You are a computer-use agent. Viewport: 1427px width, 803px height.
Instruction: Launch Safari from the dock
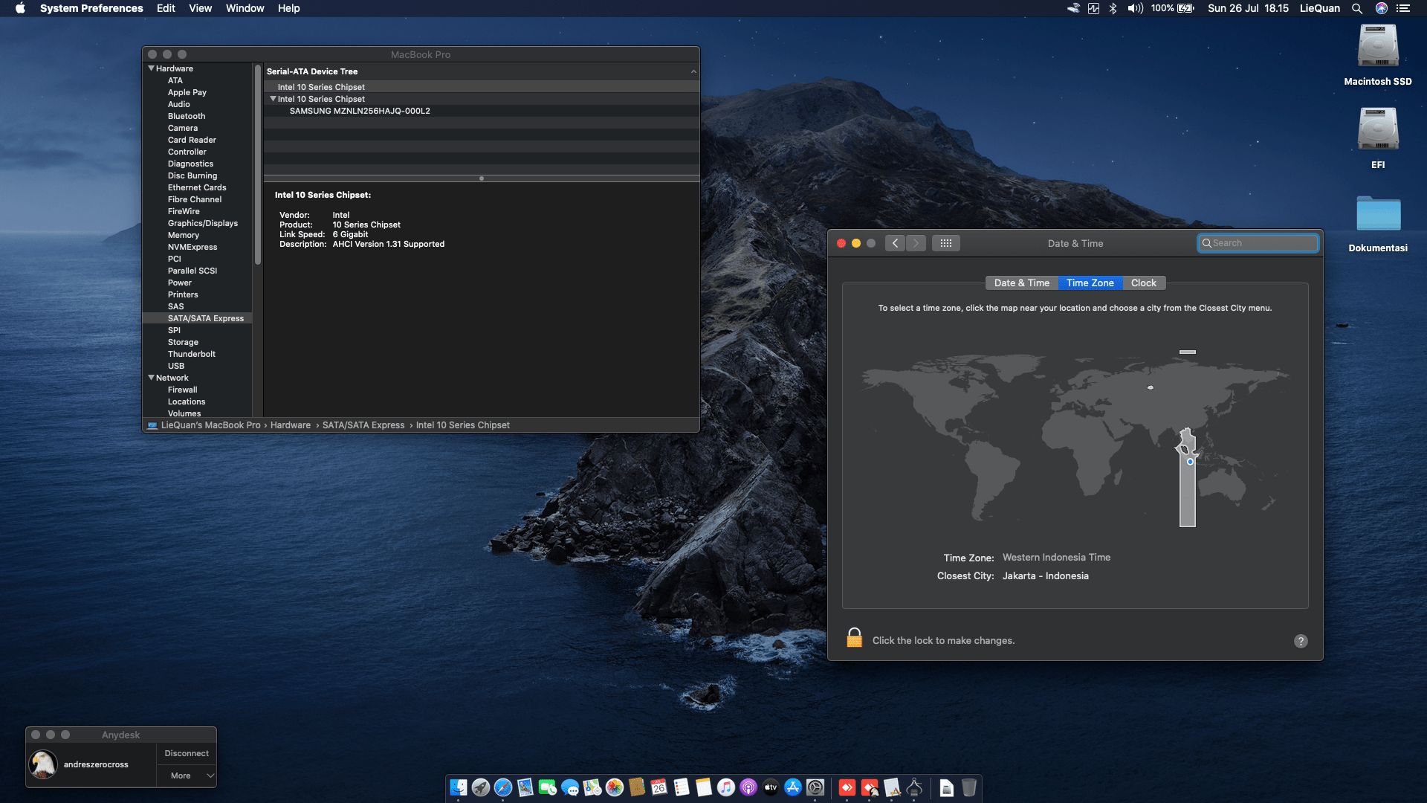click(x=503, y=787)
